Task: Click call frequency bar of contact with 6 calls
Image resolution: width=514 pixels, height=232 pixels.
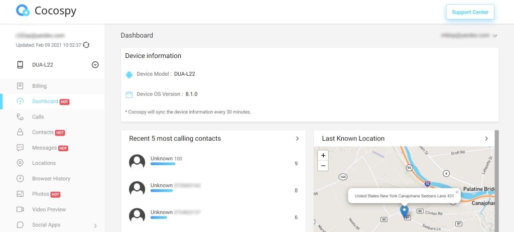Action: 159,217
